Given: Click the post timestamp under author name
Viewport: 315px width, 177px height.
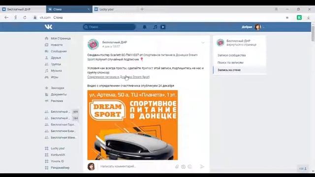Looking at the screenshot, I should [111, 46].
